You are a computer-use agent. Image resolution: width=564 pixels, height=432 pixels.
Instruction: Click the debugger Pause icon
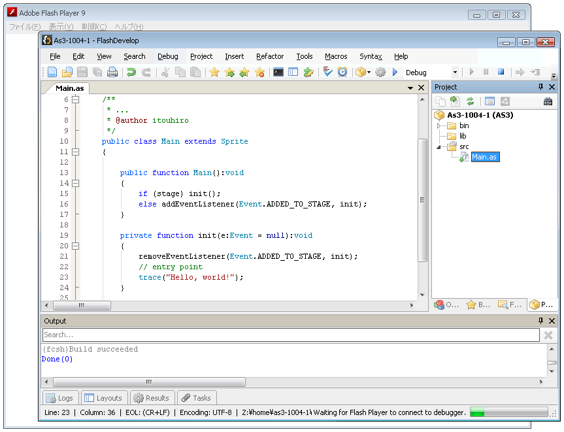click(x=486, y=72)
